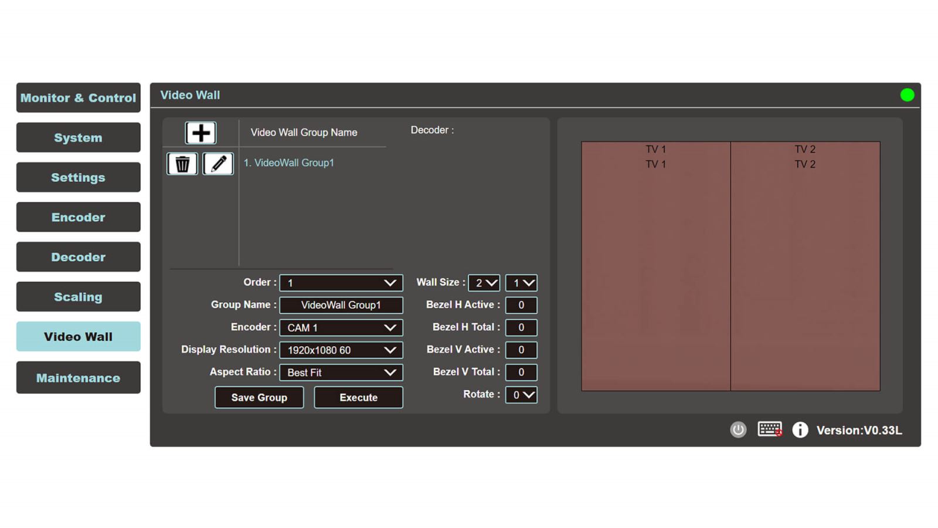Select the 1. VideoWall Group1 entry
Image resolution: width=938 pixels, height=528 pixels.
coord(289,163)
